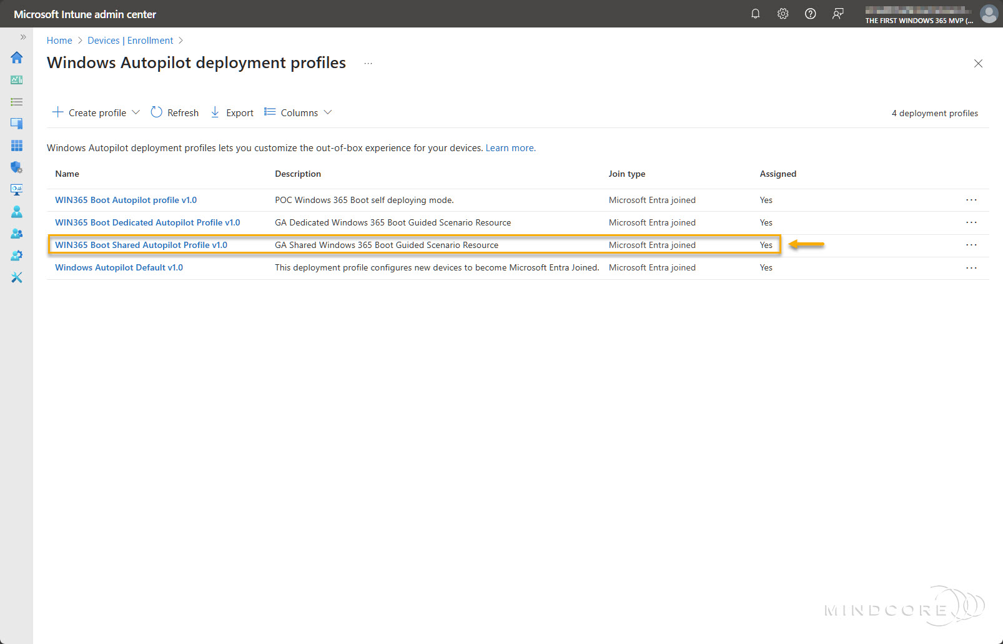1003x644 pixels.
Task: Follow the Learn more link
Action: click(x=510, y=148)
